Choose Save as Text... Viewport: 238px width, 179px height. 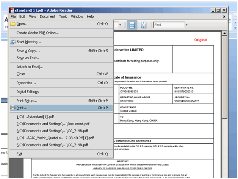click(61, 58)
